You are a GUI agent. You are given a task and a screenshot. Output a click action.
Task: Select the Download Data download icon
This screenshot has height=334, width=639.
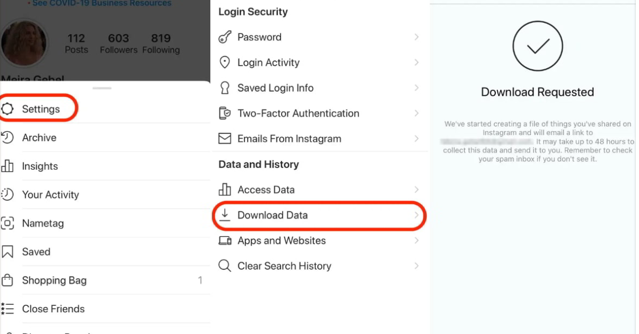point(224,215)
